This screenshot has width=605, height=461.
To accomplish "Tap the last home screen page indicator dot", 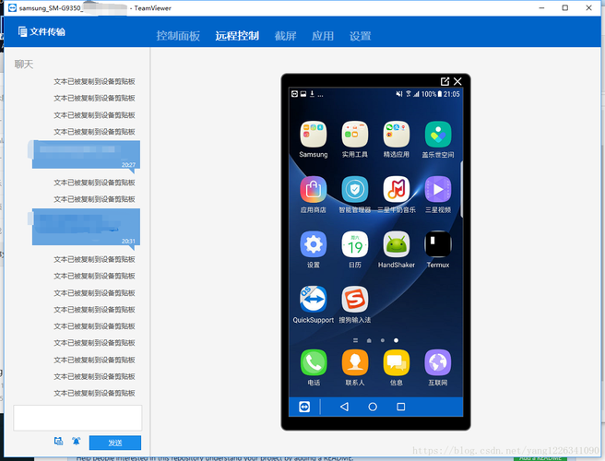I will coord(397,340).
